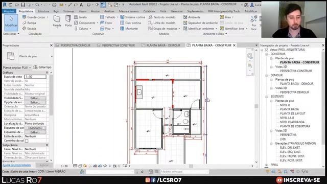
Task: Collapse Elevações (TRIANGULO MENOR) node
Action: tap(271, 144)
